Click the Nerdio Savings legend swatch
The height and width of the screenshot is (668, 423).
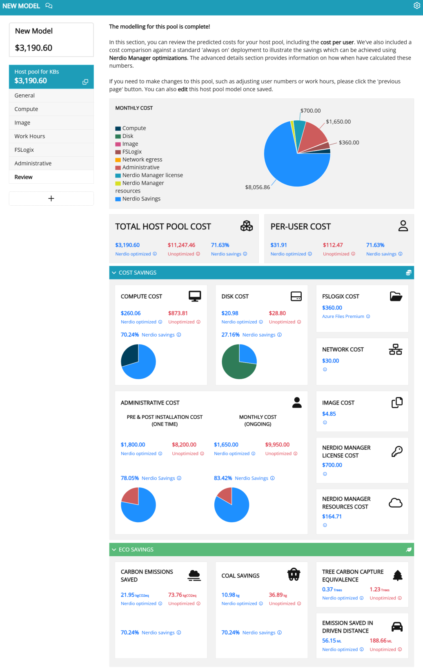118,199
